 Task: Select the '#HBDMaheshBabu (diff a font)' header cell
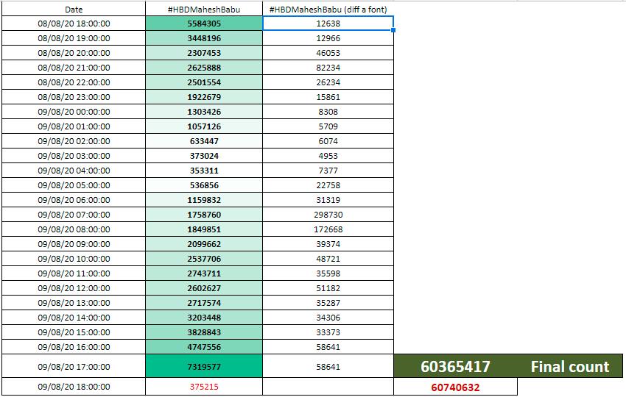[x=328, y=9]
